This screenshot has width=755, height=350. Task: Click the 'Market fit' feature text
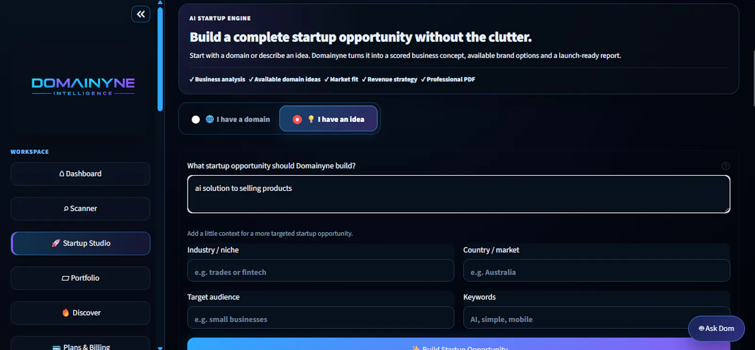coord(344,79)
